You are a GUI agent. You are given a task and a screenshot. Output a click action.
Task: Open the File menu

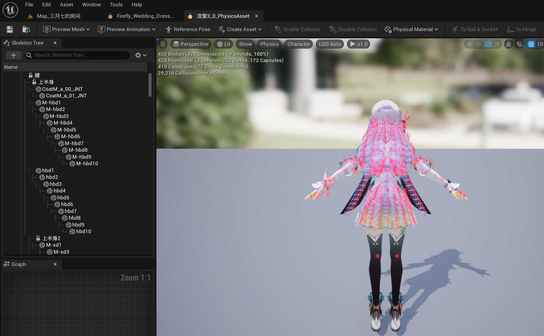coord(29,5)
